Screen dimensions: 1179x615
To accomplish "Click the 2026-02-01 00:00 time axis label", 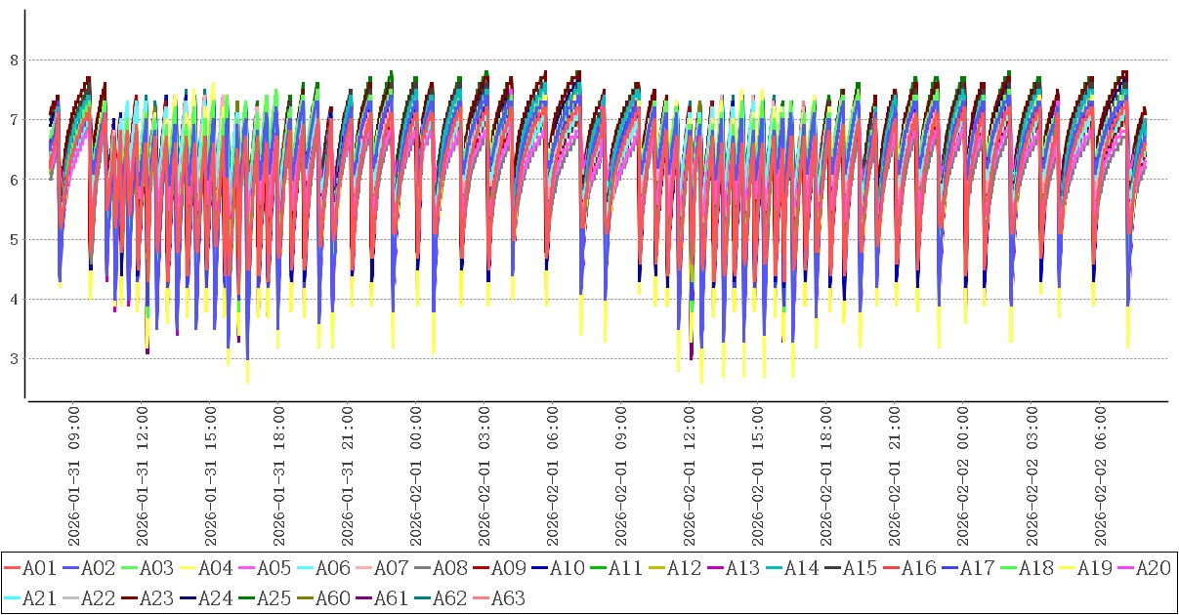I will 417,477.
